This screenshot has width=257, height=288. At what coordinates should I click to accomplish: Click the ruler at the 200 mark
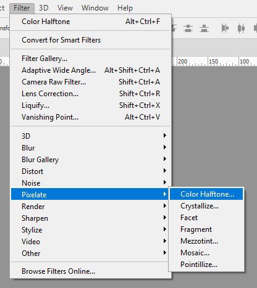(x=182, y=62)
